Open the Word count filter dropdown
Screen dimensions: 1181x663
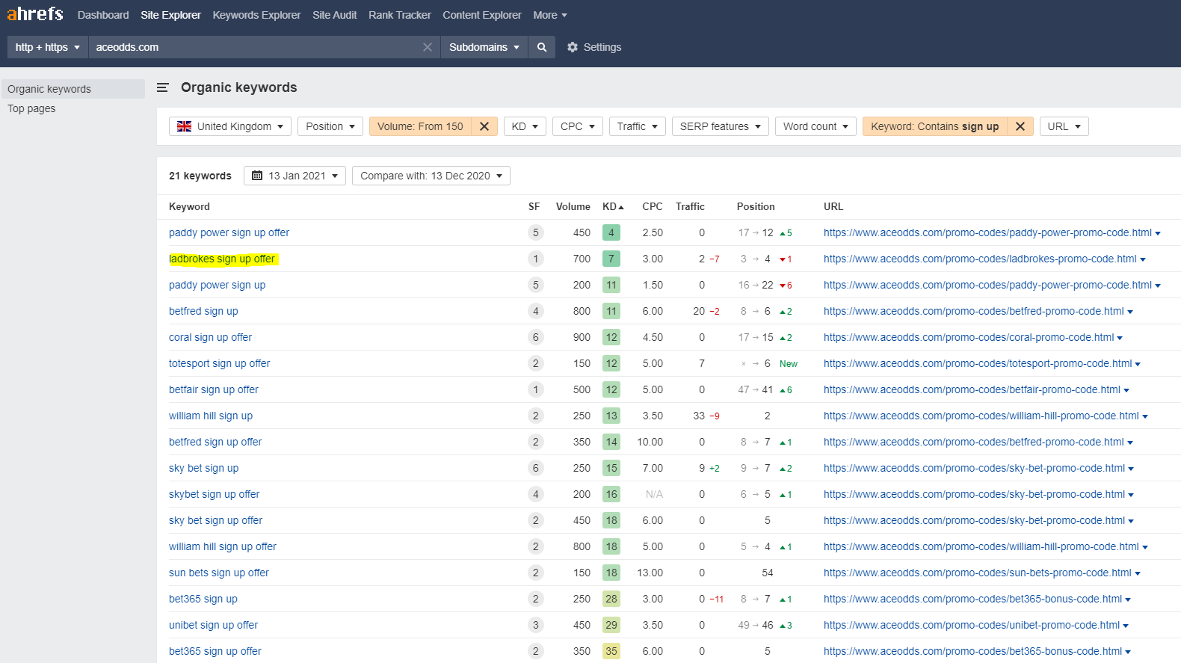(x=815, y=126)
